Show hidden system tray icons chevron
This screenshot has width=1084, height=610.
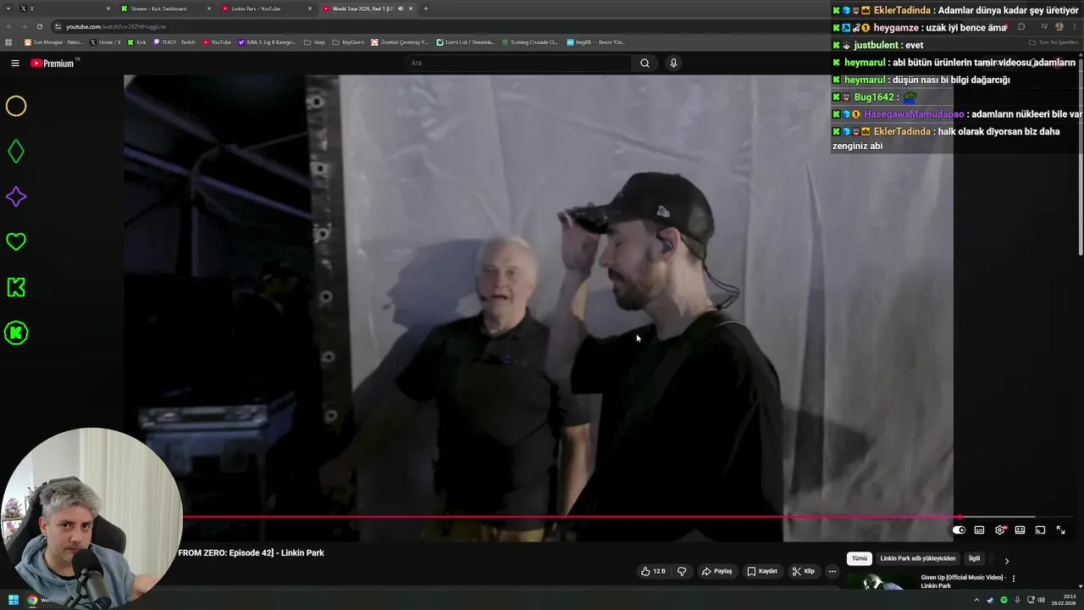point(976,600)
